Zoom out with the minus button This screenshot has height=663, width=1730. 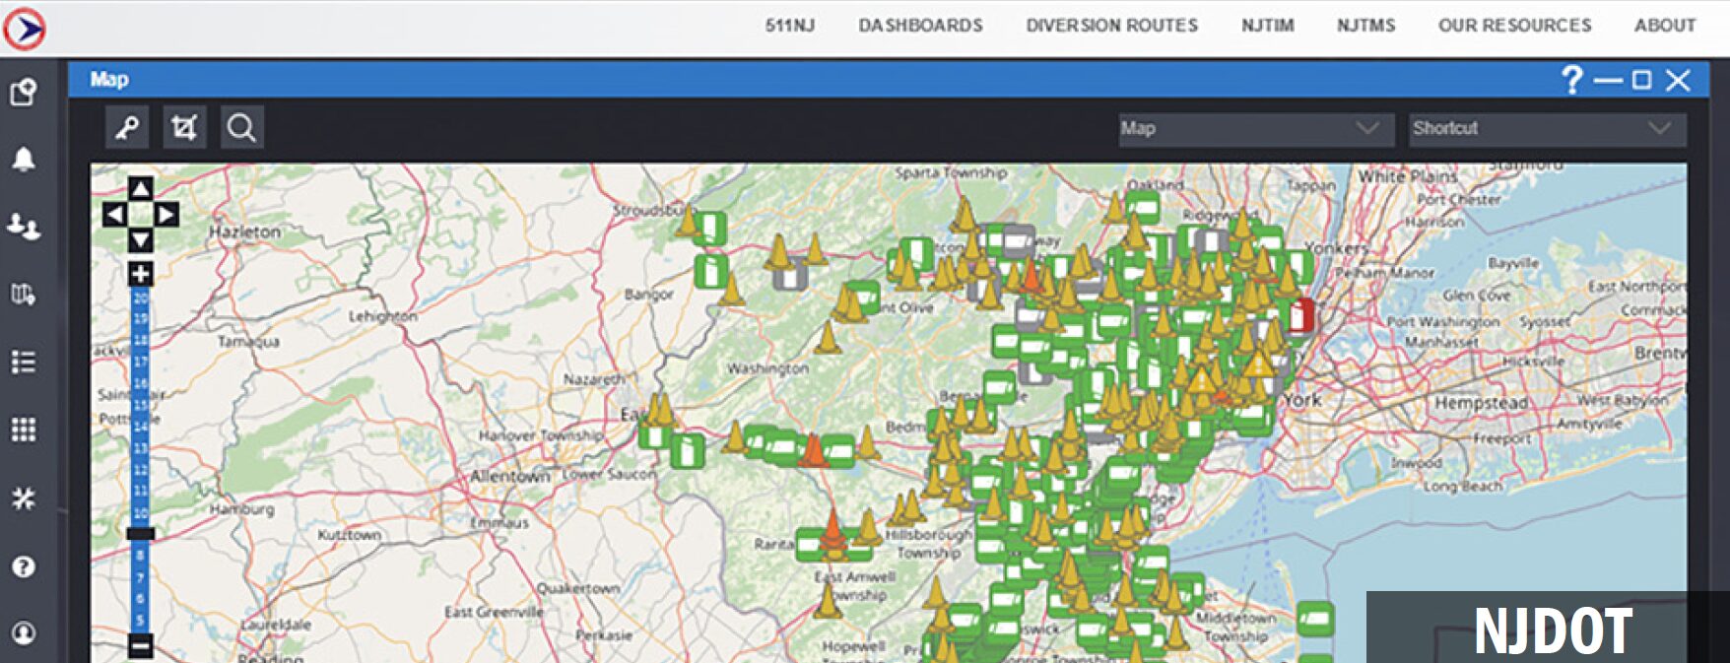click(x=141, y=646)
